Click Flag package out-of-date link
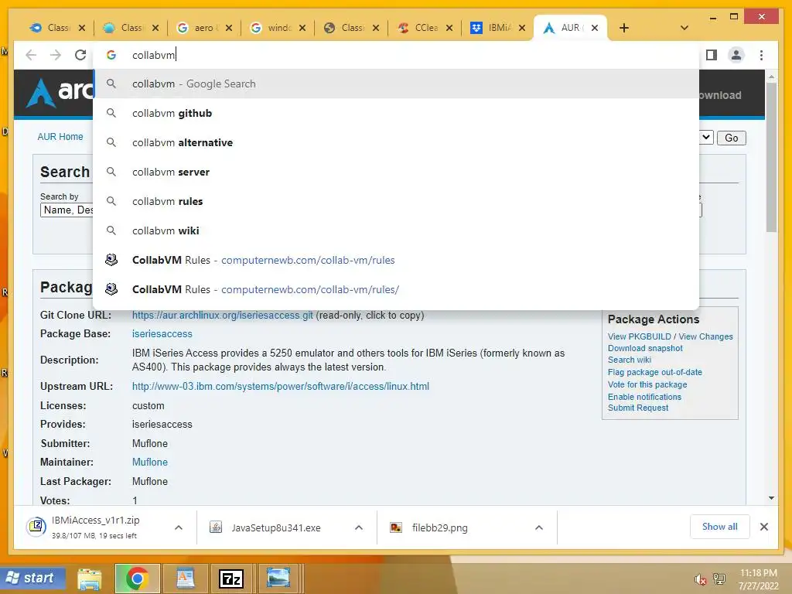The width and height of the screenshot is (792, 594). pyautogui.click(x=654, y=372)
